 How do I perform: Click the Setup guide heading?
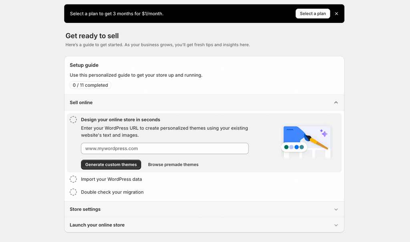84,65
